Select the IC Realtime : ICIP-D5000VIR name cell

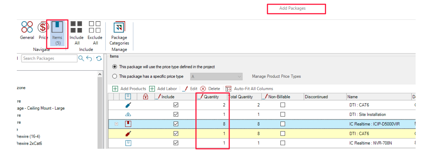point(378,124)
